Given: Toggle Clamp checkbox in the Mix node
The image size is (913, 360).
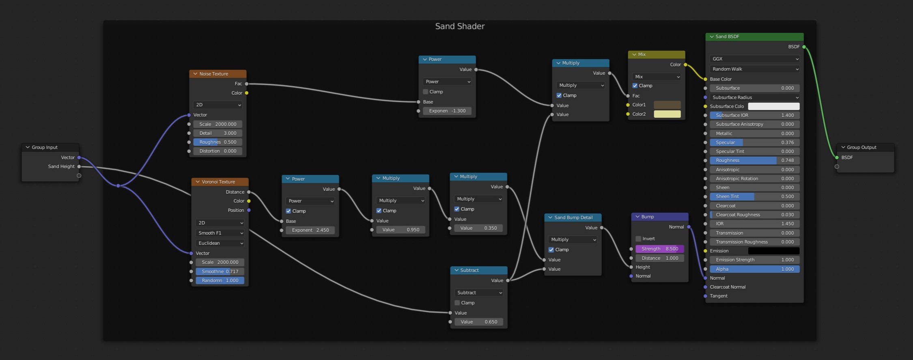Looking at the screenshot, I should pyautogui.click(x=635, y=86).
